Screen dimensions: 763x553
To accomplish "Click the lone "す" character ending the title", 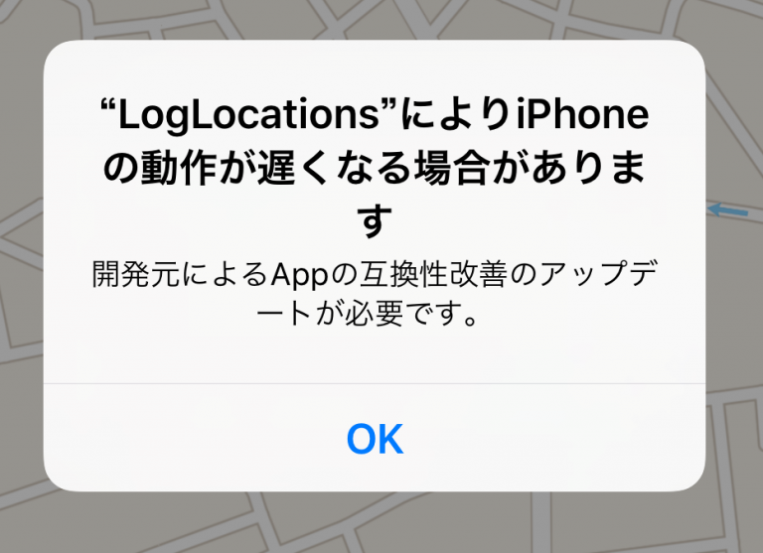I will (375, 221).
